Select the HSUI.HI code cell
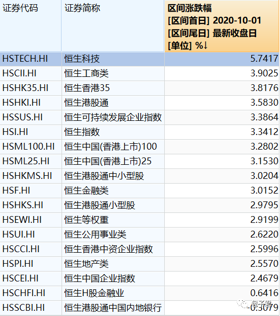The width and height of the screenshot is (280, 316). (31, 234)
